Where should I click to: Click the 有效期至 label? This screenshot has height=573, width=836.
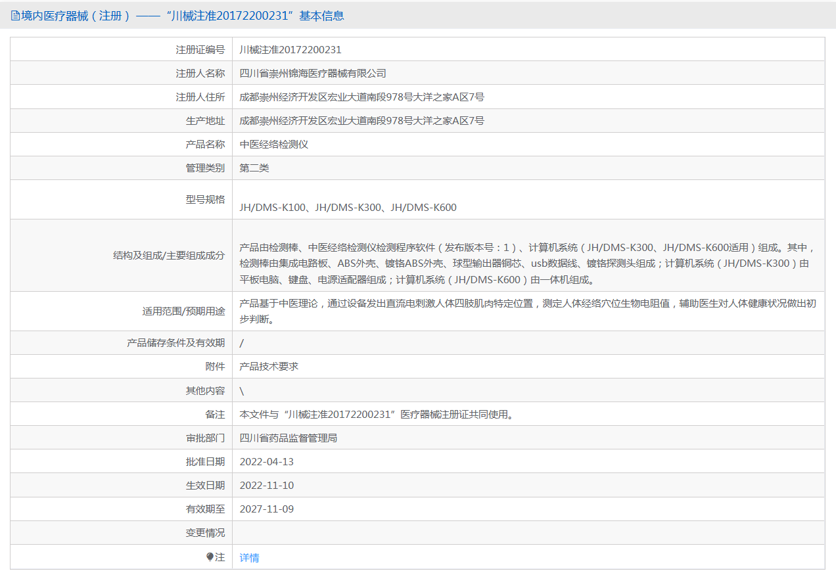(205, 509)
